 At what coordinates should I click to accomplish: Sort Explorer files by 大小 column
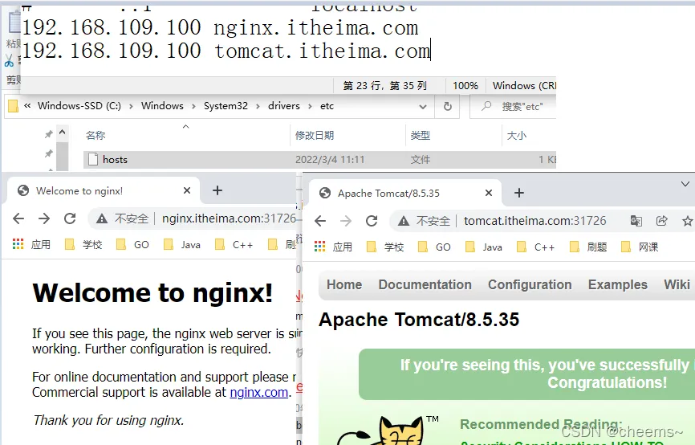(516, 135)
